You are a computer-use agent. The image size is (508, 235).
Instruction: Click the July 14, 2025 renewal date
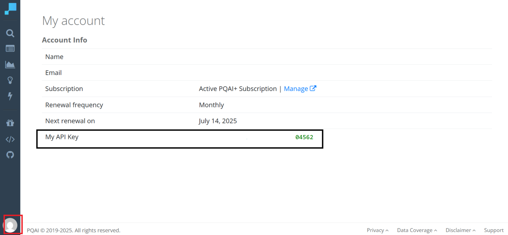(x=218, y=121)
